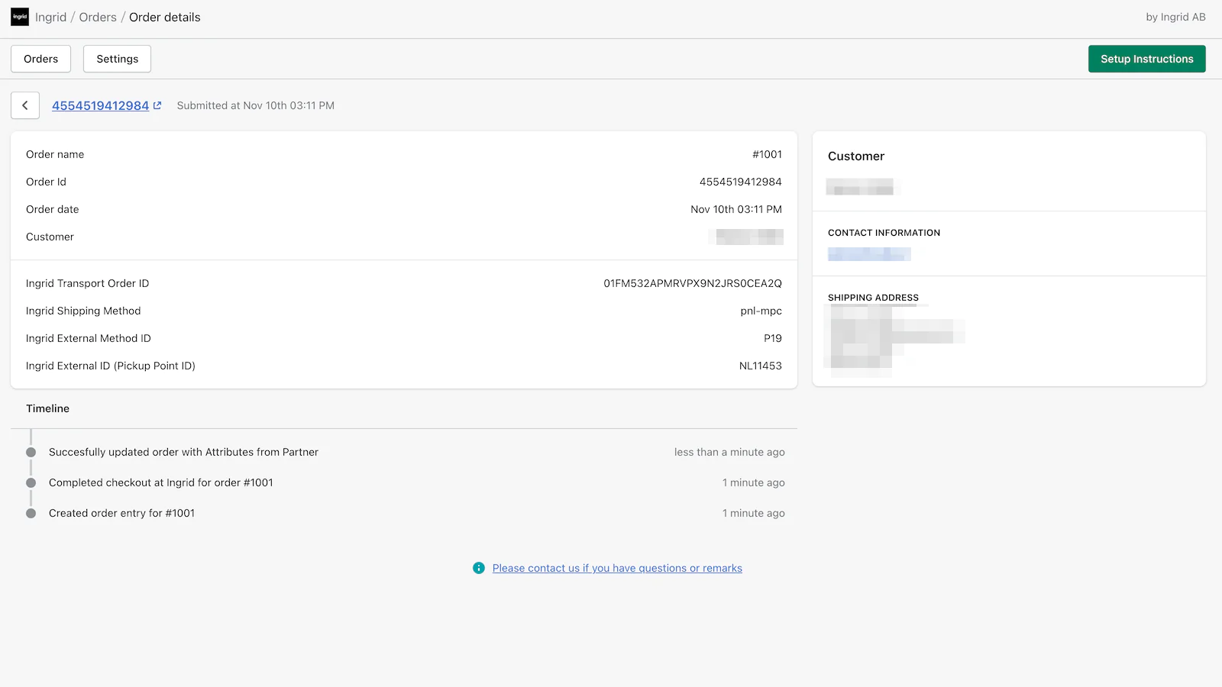Select the Order Id value 4554519412984
This screenshot has width=1222, height=687.
tap(740, 182)
